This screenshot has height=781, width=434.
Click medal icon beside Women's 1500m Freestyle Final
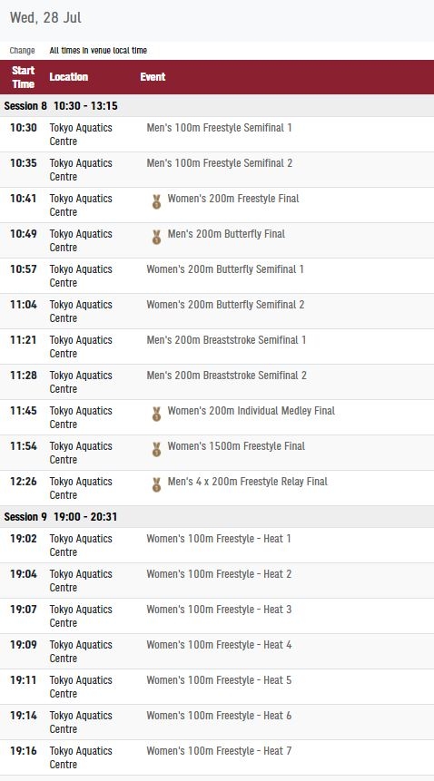156,449
